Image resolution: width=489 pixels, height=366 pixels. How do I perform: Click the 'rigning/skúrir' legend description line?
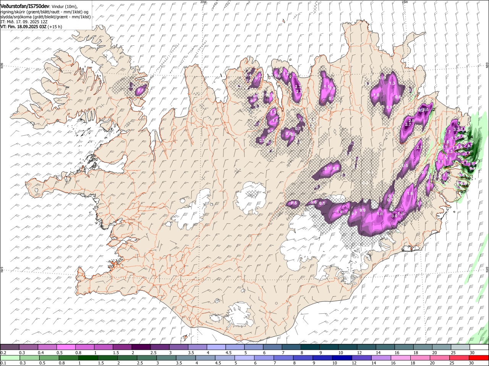click(44, 12)
